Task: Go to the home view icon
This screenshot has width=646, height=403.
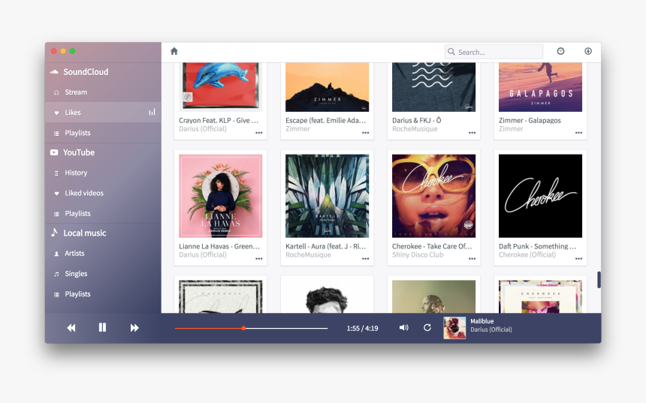Action: [174, 51]
